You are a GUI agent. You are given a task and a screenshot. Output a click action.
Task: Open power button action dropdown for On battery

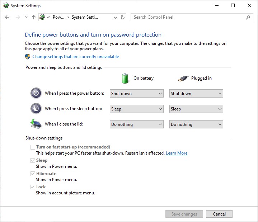[x=137, y=93]
